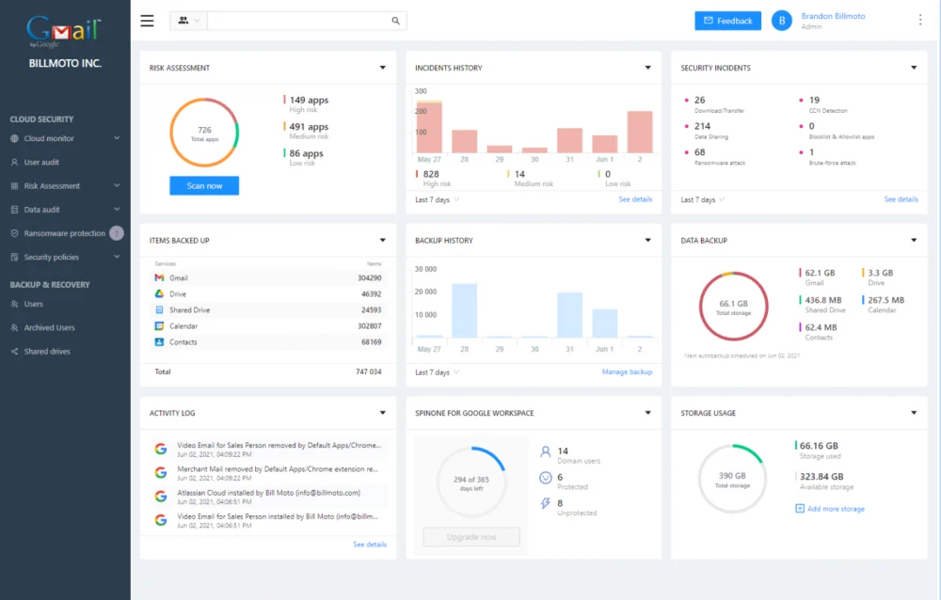
Task: Open the Incidents History card dropdown arrow
Action: click(x=647, y=68)
